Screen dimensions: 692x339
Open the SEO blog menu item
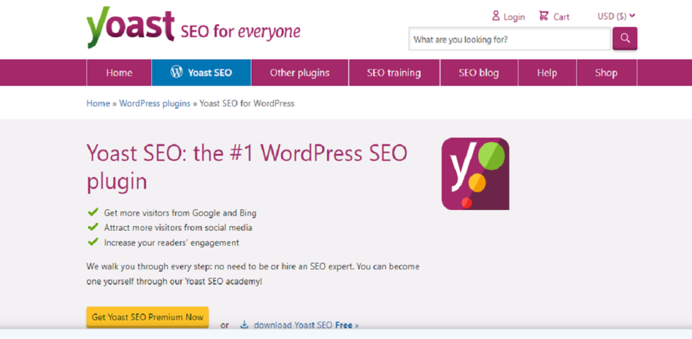click(479, 73)
